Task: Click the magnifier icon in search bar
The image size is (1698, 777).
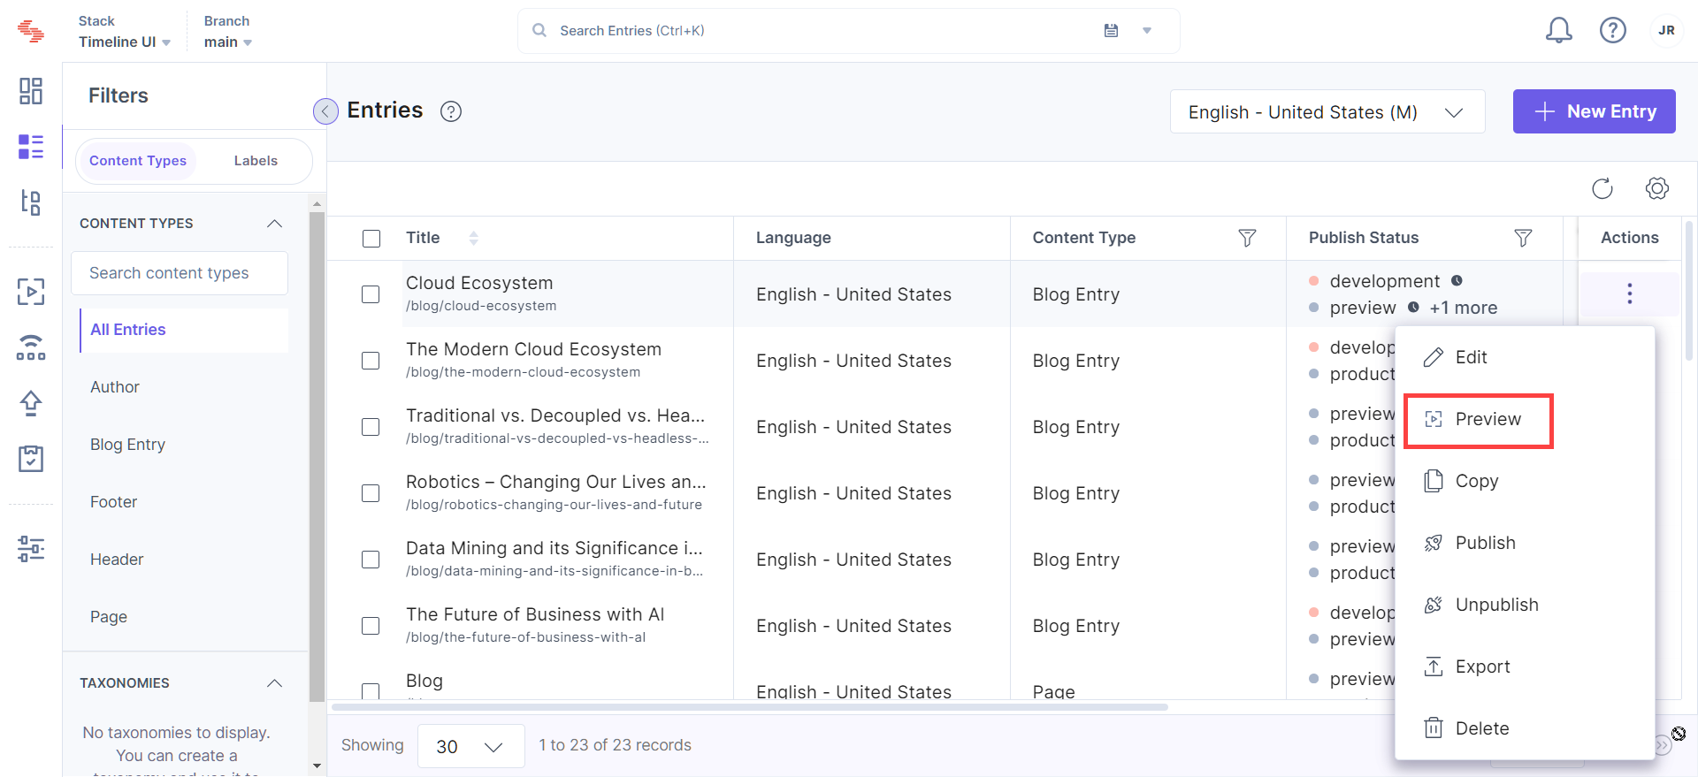Action: tap(539, 31)
